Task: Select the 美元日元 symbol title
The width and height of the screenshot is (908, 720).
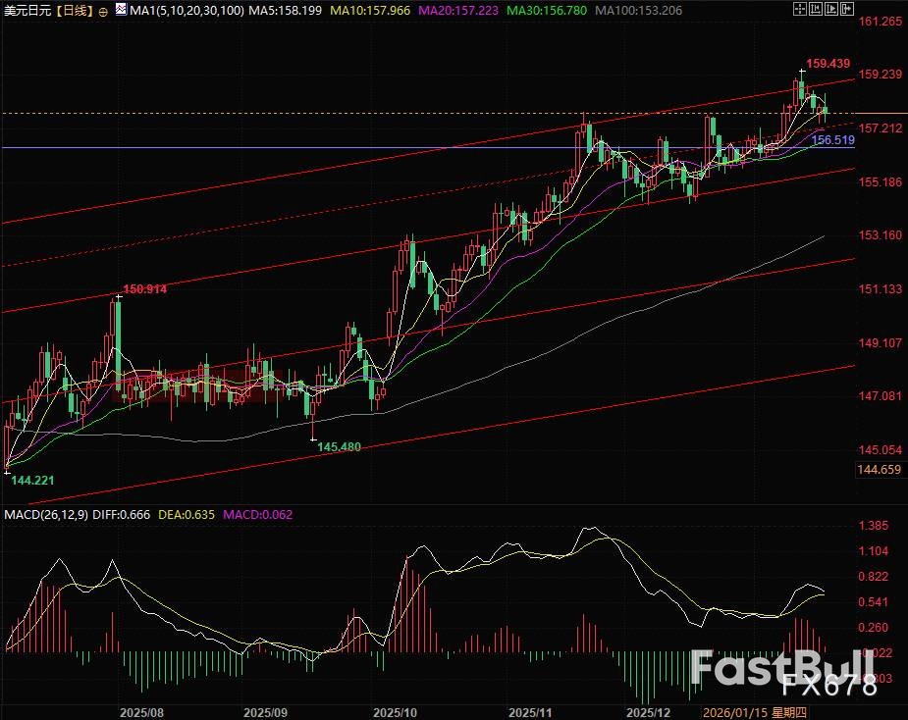Action: point(27,10)
